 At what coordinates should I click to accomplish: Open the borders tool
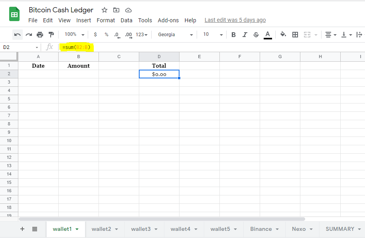(295, 35)
